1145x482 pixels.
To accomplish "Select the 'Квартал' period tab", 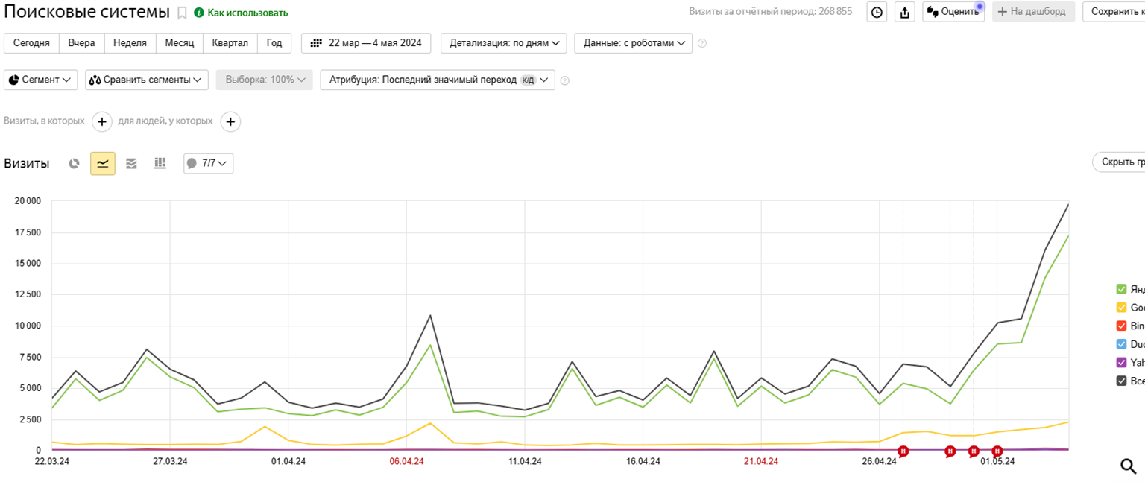I will tap(230, 43).
